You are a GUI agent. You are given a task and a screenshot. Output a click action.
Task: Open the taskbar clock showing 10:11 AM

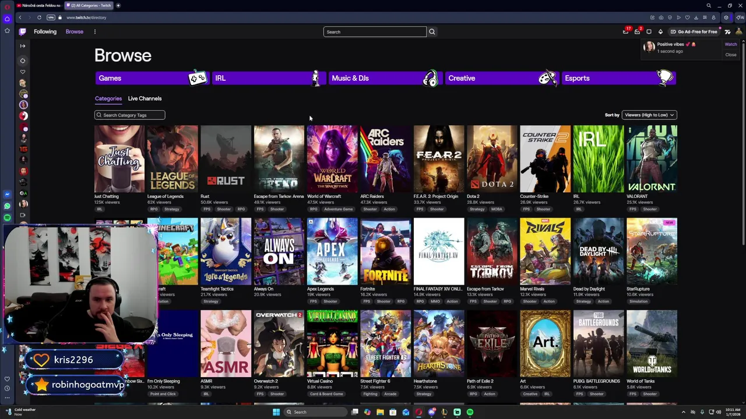click(x=733, y=412)
